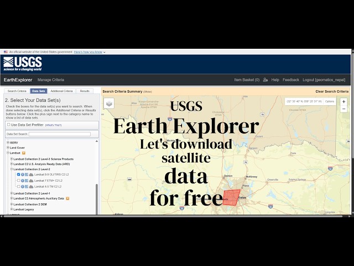
Task: Zoom in the map with plus
Action: tap(343, 102)
